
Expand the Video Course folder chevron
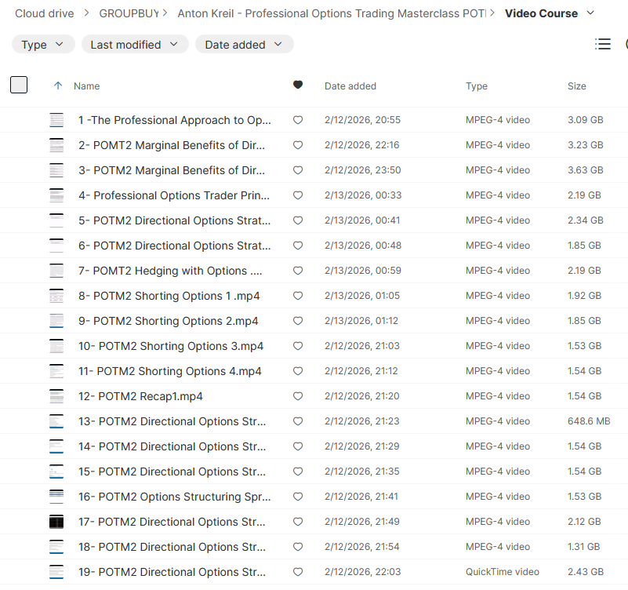click(x=590, y=13)
